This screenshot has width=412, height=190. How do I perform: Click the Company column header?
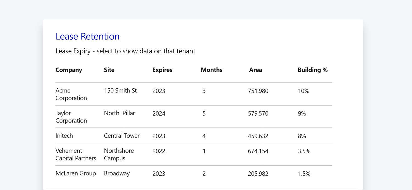coord(69,70)
